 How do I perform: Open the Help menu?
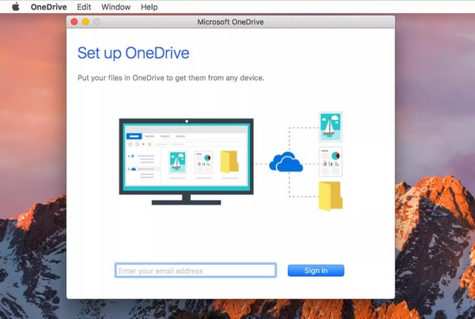(x=149, y=7)
